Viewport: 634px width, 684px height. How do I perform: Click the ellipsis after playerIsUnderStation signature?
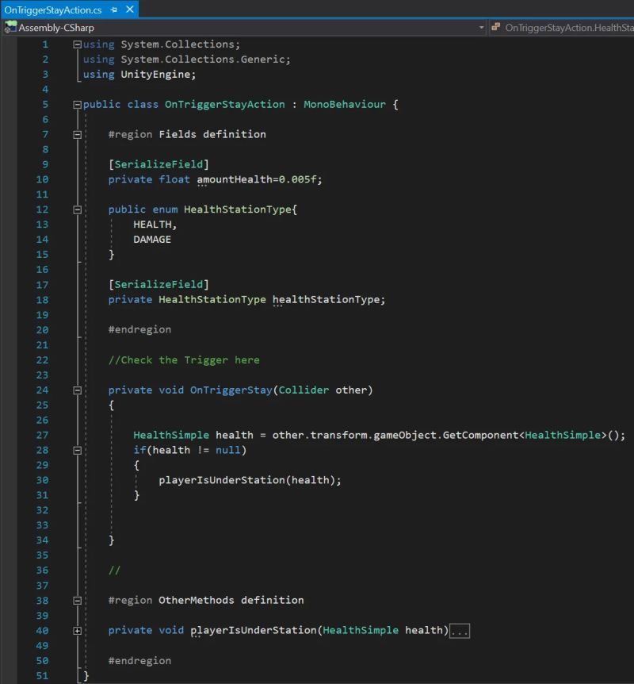click(x=460, y=630)
